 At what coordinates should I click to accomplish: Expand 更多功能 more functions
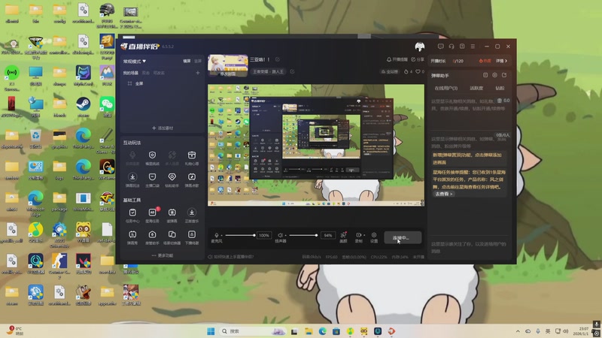click(x=162, y=255)
